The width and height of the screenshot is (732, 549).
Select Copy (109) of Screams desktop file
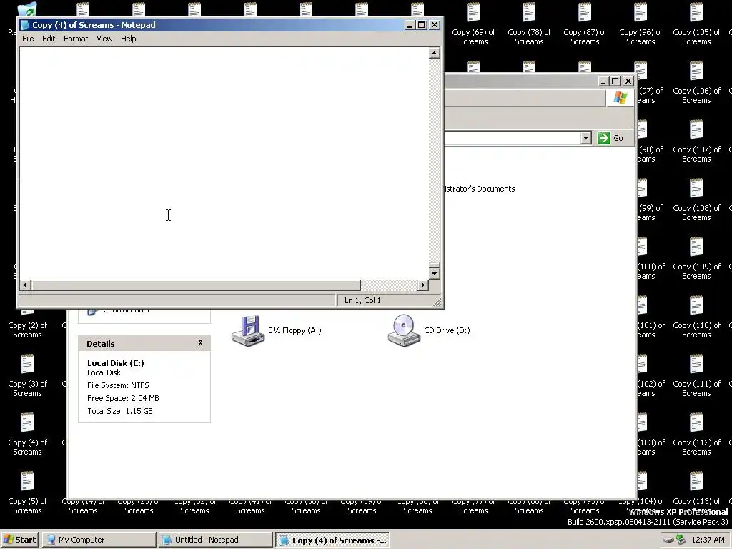pos(696,259)
